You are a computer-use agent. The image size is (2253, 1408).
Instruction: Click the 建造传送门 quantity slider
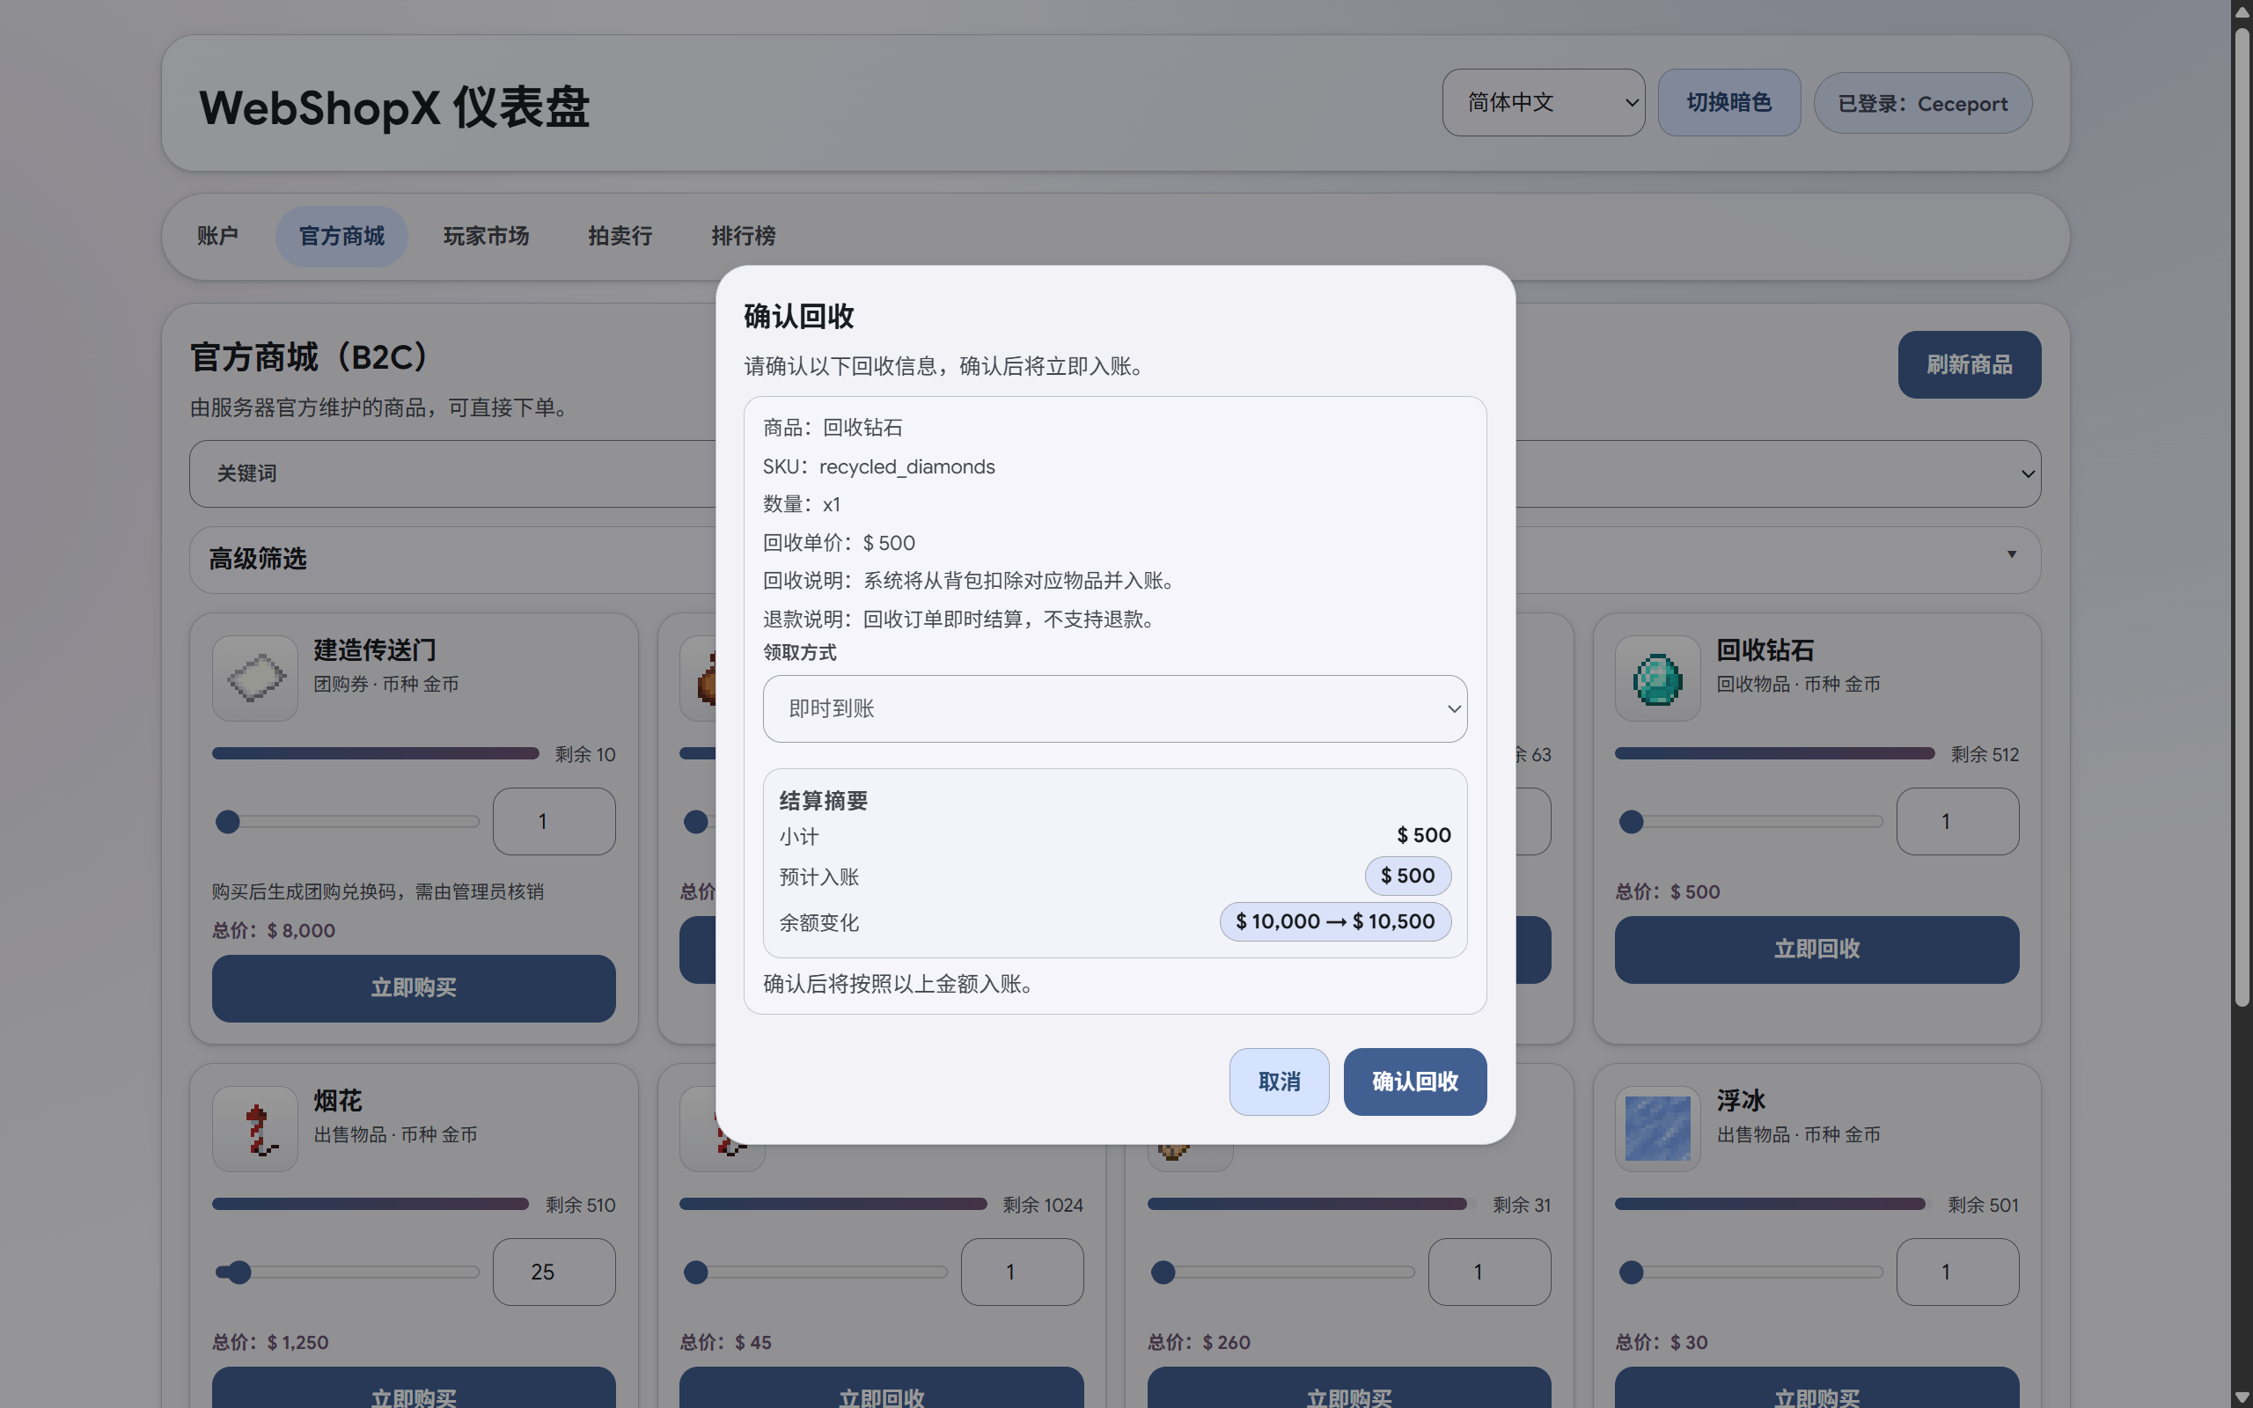tap(347, 821)
